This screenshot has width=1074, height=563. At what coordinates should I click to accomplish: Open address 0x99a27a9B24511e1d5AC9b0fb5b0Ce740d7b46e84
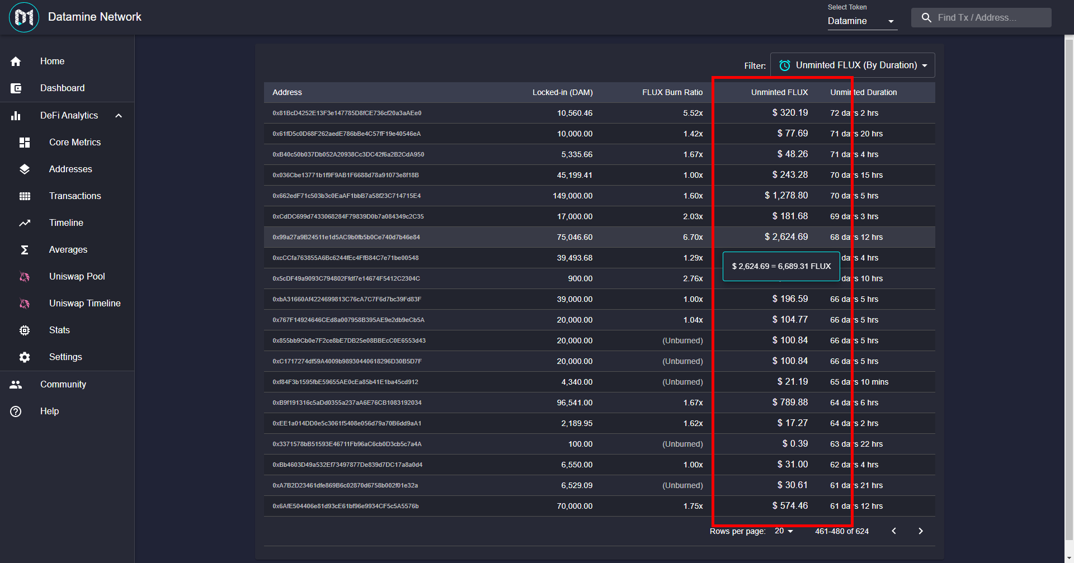tap(346, 238)
